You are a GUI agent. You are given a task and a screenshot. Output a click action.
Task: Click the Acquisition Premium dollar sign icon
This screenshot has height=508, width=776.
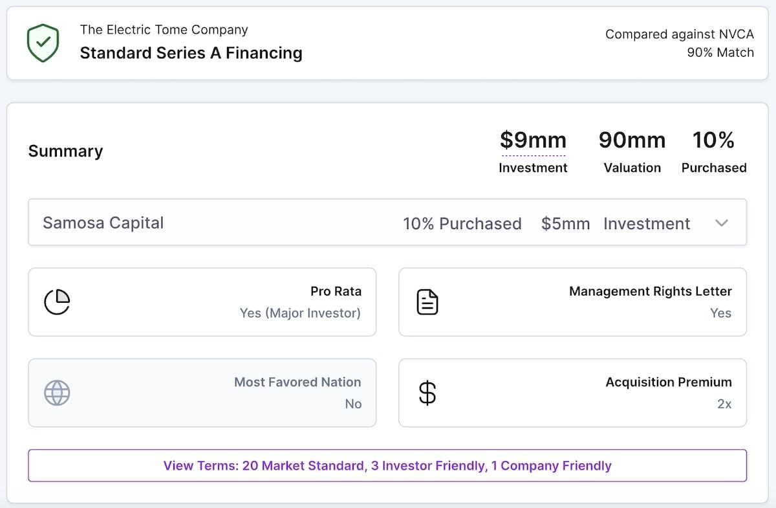pos(427,393)
